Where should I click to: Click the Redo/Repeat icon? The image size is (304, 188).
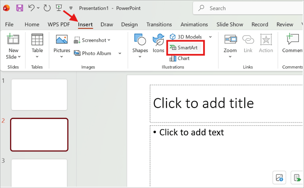coord(47,8)
